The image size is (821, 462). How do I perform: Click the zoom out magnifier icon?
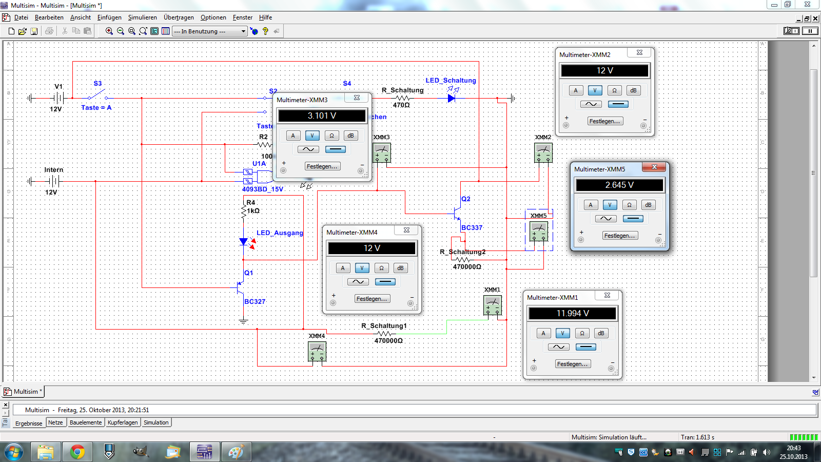pos(121,31)
